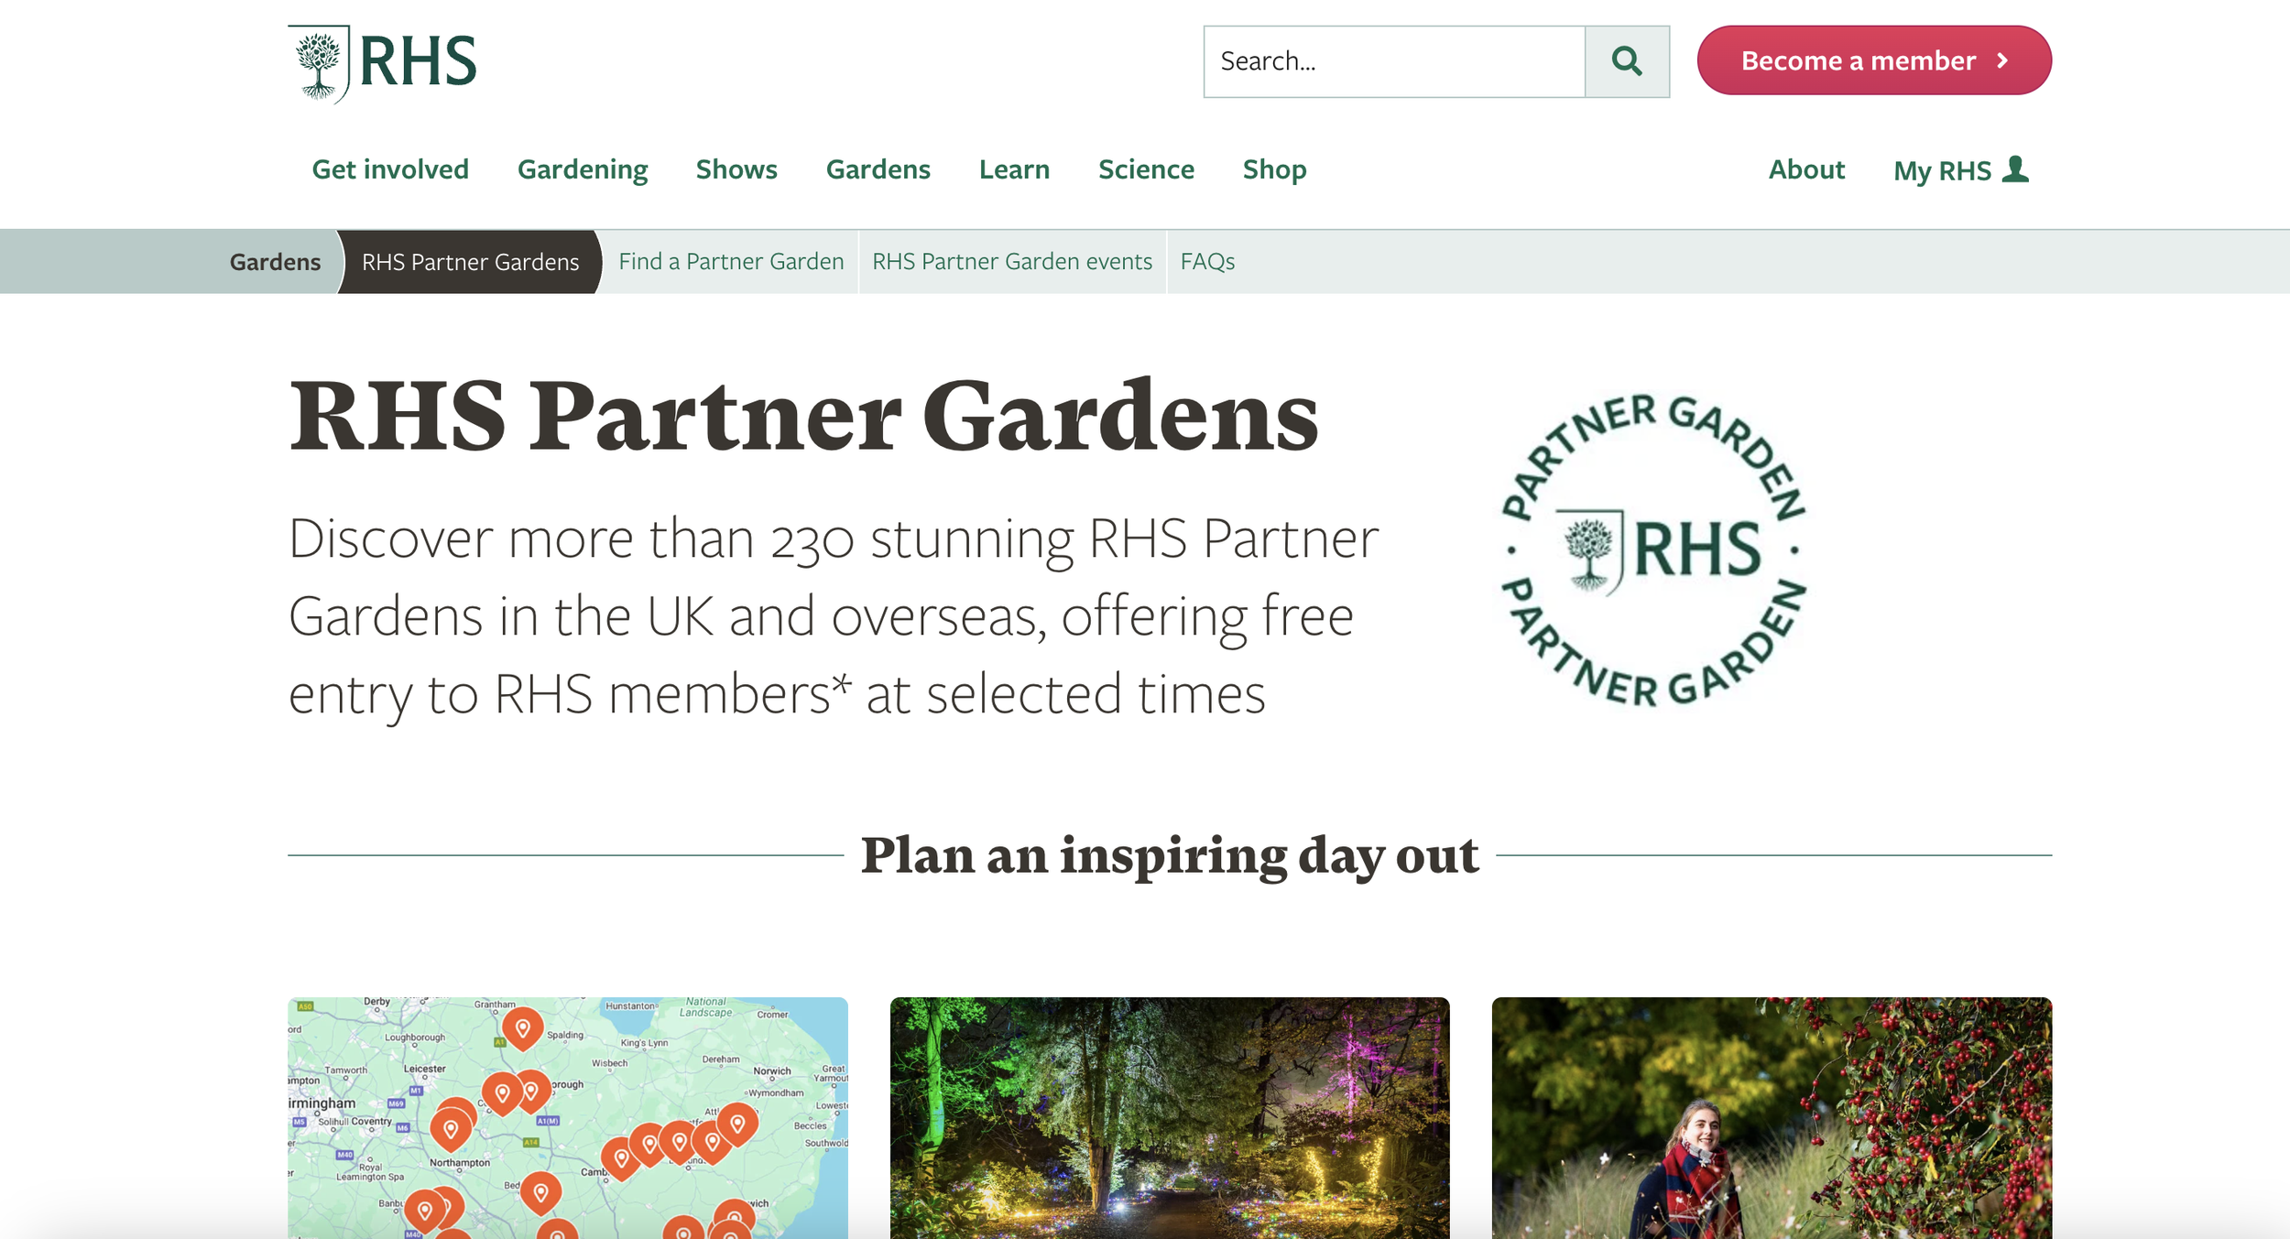Click the map pin near Grantham

click(523, 1029)
